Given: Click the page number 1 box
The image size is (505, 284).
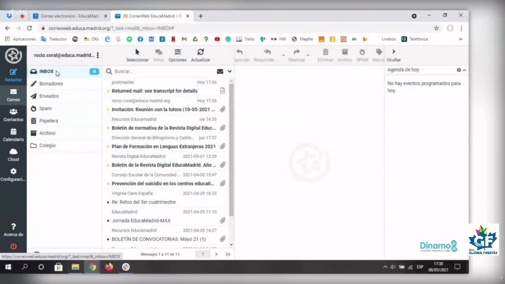Looking at the screenshot, I should point(203,254).
